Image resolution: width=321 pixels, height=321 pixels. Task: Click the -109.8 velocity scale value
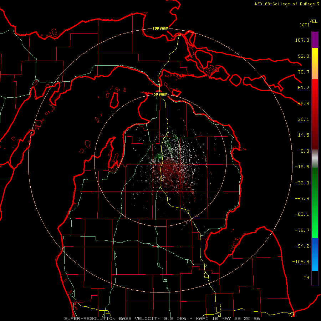(301, 262)
